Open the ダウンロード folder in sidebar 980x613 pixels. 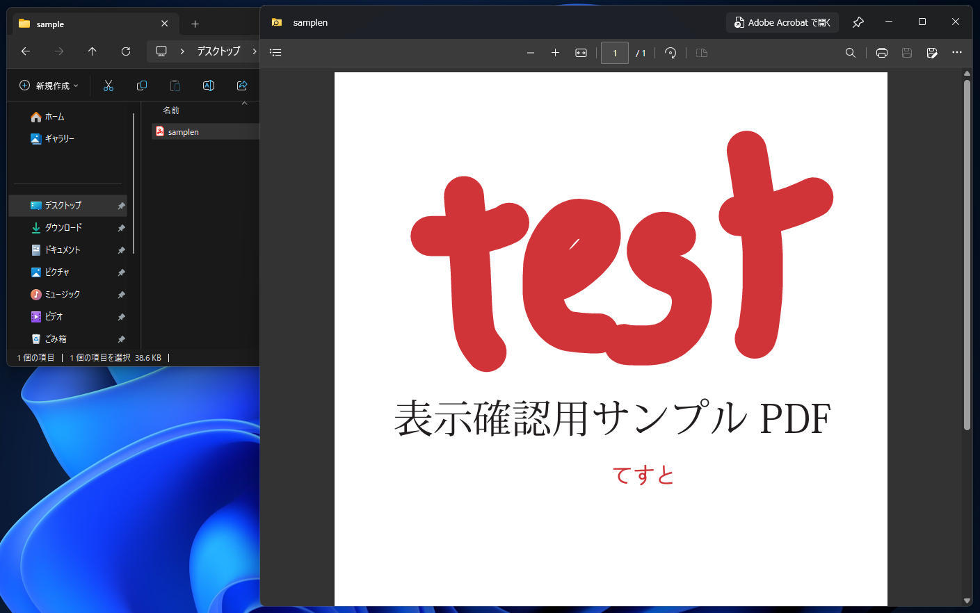point(63,228)
